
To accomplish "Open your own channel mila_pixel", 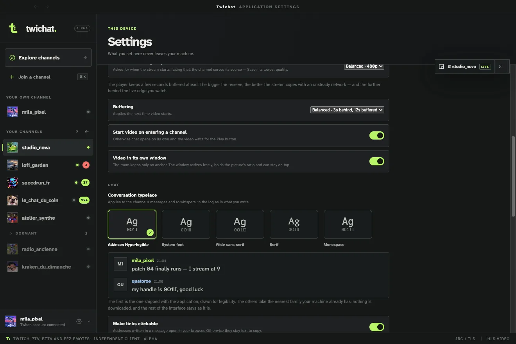I will pyautogui.click(x=48, y=112).
